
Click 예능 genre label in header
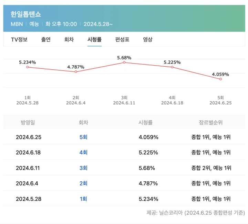tap(34, 24)
